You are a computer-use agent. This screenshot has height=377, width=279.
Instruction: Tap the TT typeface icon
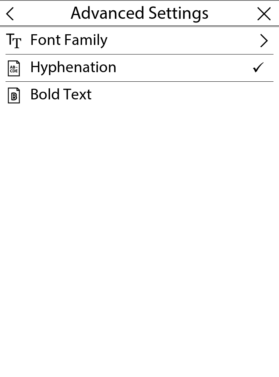tap(14, 41)
